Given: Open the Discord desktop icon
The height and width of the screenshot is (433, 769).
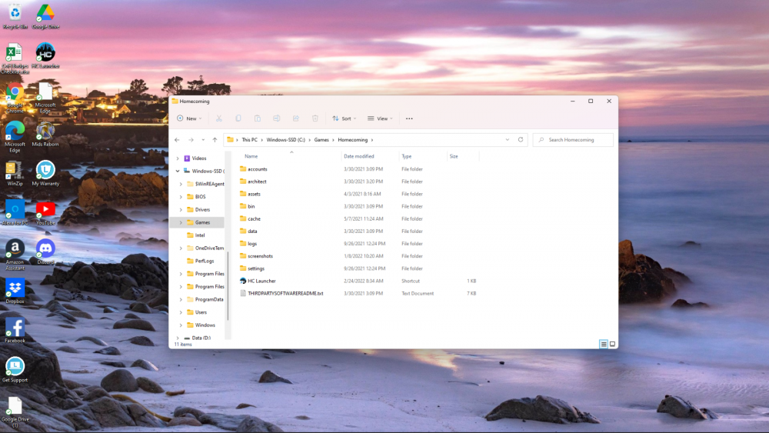Looking at the screenshot, I should point(45,249).
